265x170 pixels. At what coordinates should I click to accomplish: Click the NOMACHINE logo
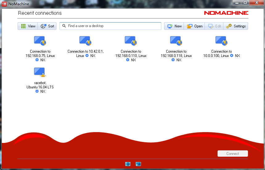pos(226,13)
